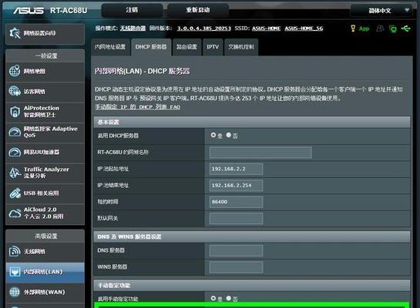Open Guest Network icon
Image resolution: width=420 pixels, height=308 pixels.
coord(15,92)
